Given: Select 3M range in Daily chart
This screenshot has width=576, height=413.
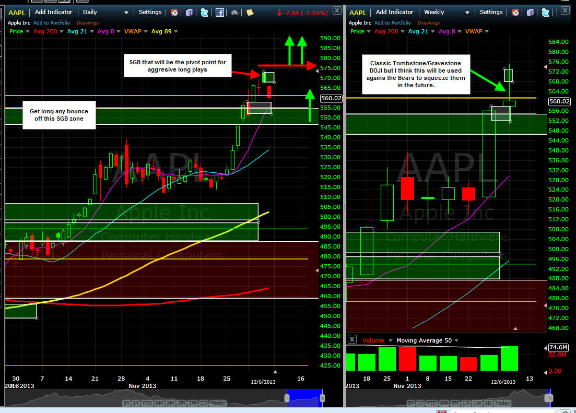Looking at the screenshot, I should point(170,403).
